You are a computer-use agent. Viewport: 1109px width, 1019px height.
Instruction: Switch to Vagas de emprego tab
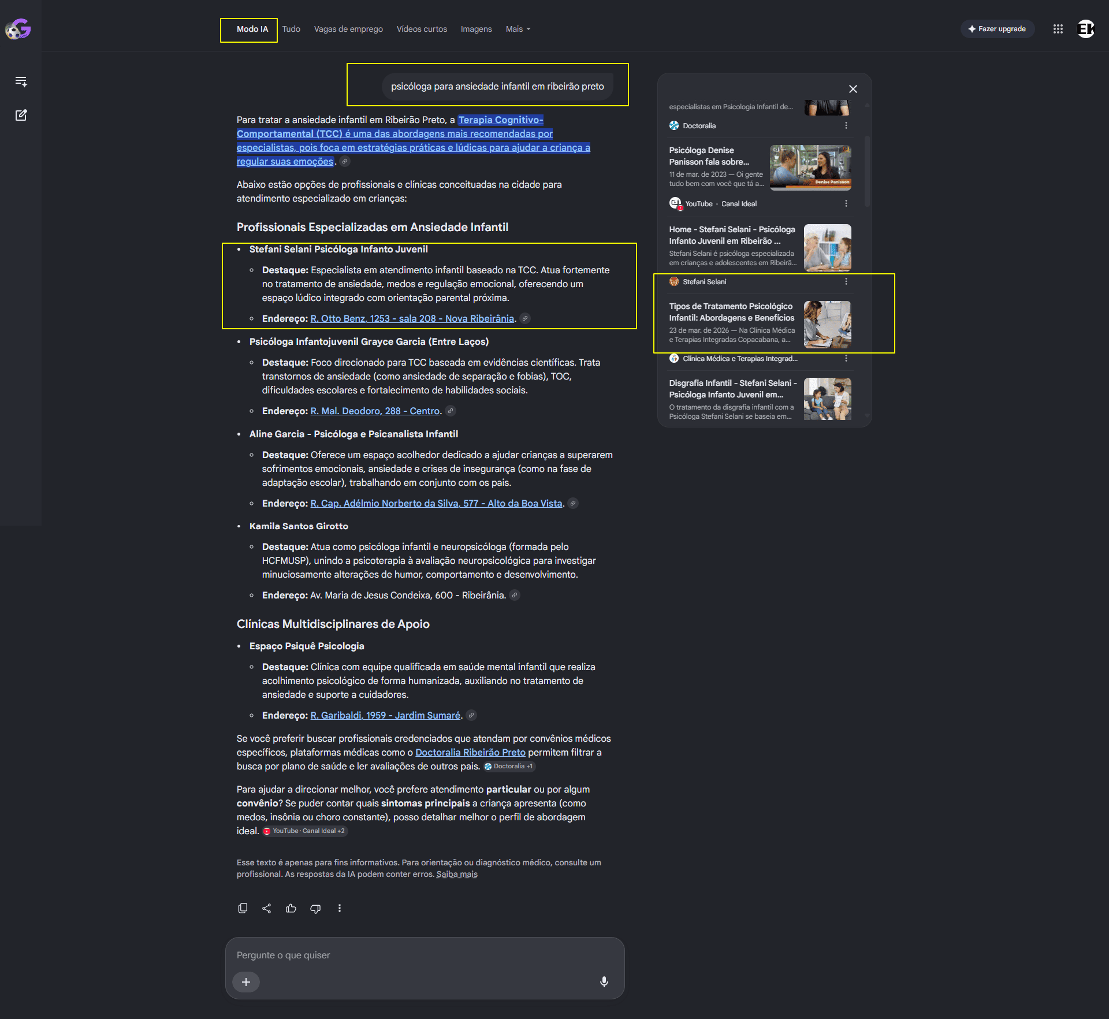pyautogui.click(x=348, y=29)
